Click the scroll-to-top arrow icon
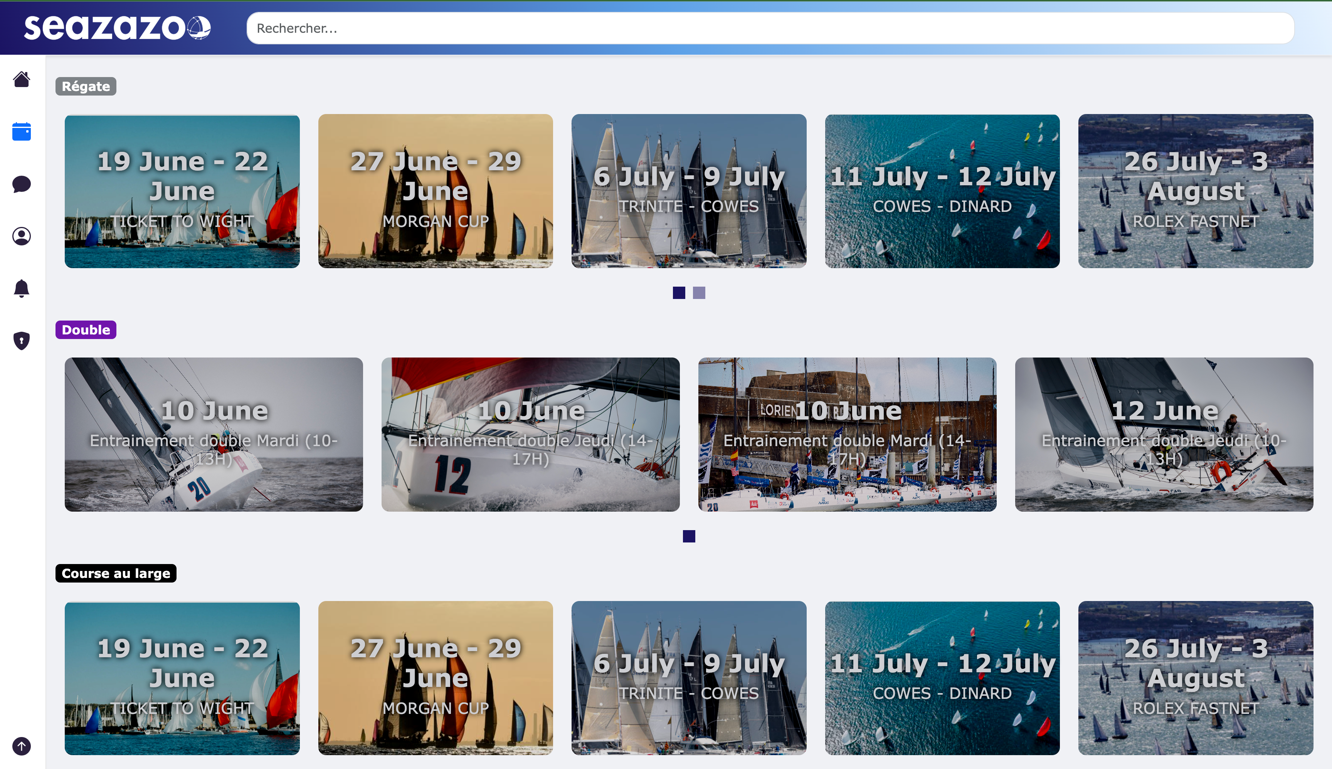 coord(21,746)
